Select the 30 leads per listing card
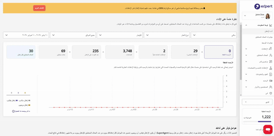 point(21,52)
